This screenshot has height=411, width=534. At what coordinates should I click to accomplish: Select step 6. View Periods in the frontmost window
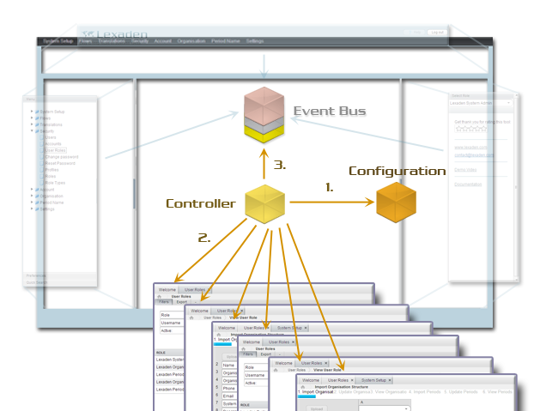pos(497,392)
